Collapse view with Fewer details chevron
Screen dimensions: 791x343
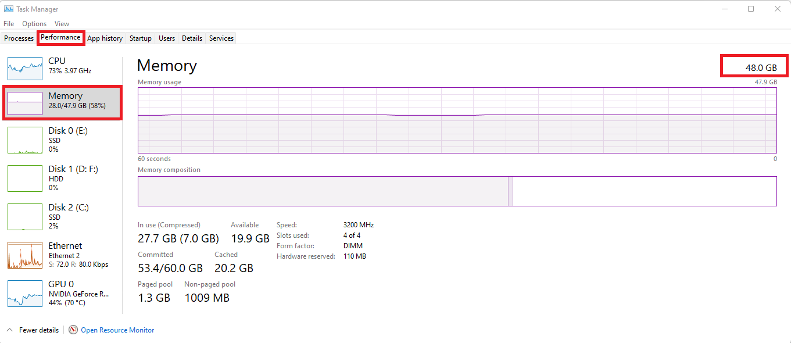(x=9, y=330)
